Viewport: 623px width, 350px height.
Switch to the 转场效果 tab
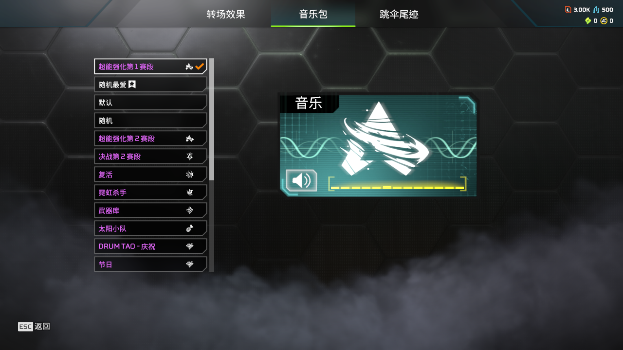(x=226, y=14)
